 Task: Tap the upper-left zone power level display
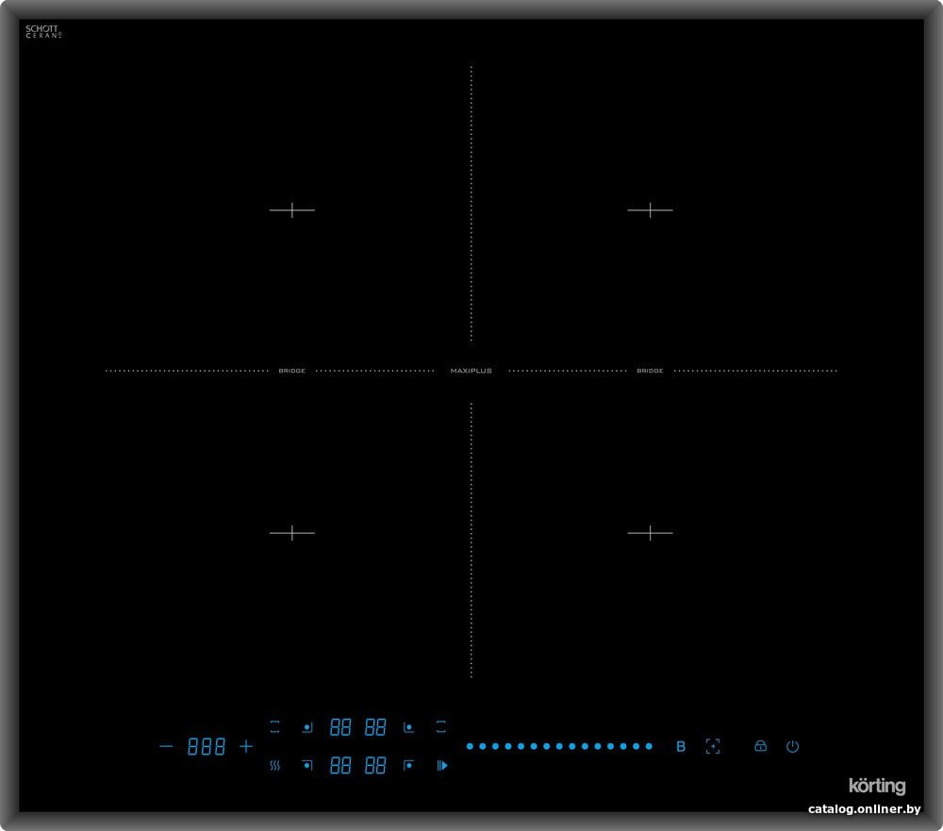coord(340,727)
